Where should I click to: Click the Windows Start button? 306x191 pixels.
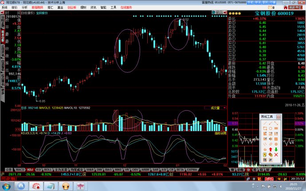point(6,186)
